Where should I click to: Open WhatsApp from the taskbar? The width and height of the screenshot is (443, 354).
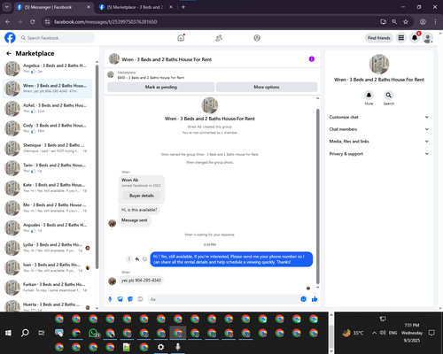point(94,333)
